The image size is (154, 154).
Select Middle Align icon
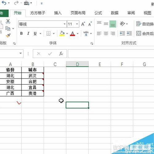point(106,24)
